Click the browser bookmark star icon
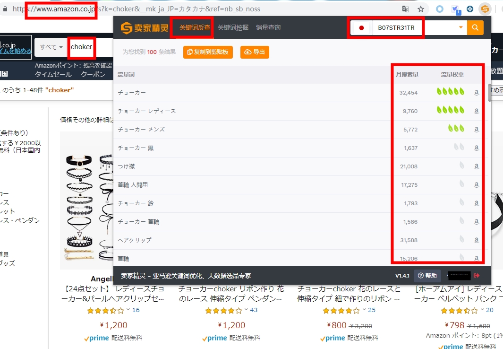Screen dimensions: 503x349 [x=420, y=9]
